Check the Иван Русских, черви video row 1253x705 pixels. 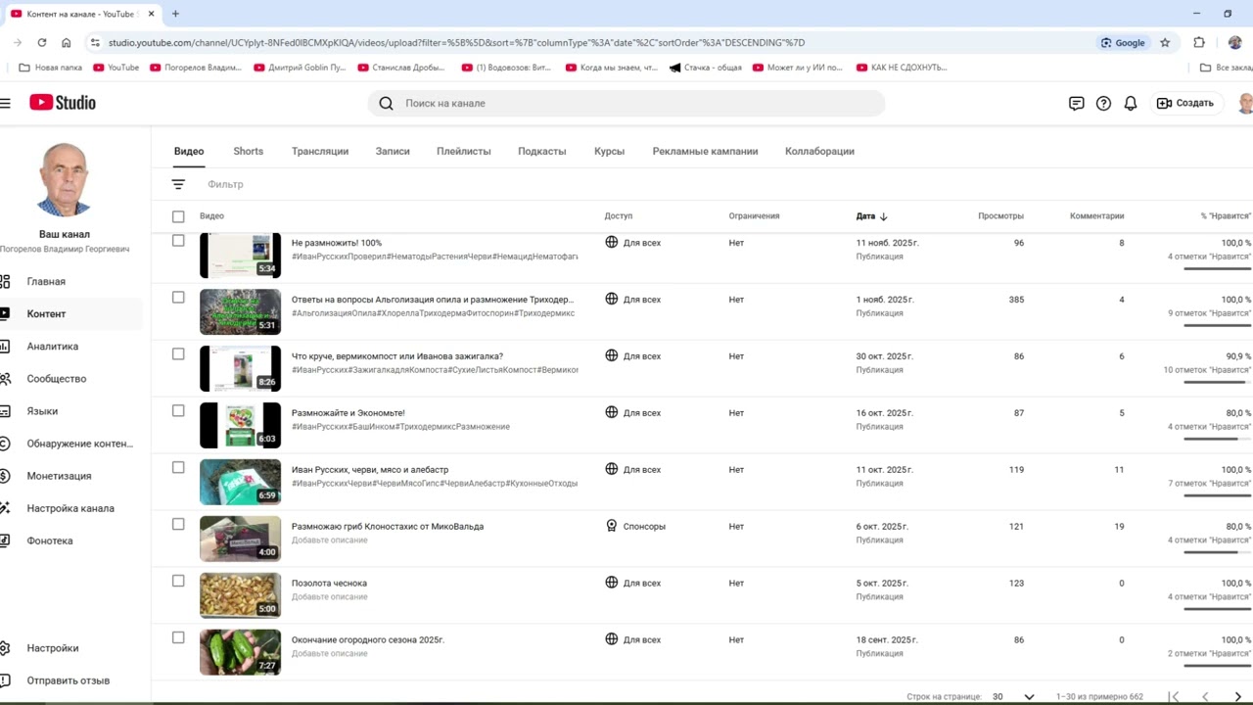pyautogui.click(x=178, y=468)
